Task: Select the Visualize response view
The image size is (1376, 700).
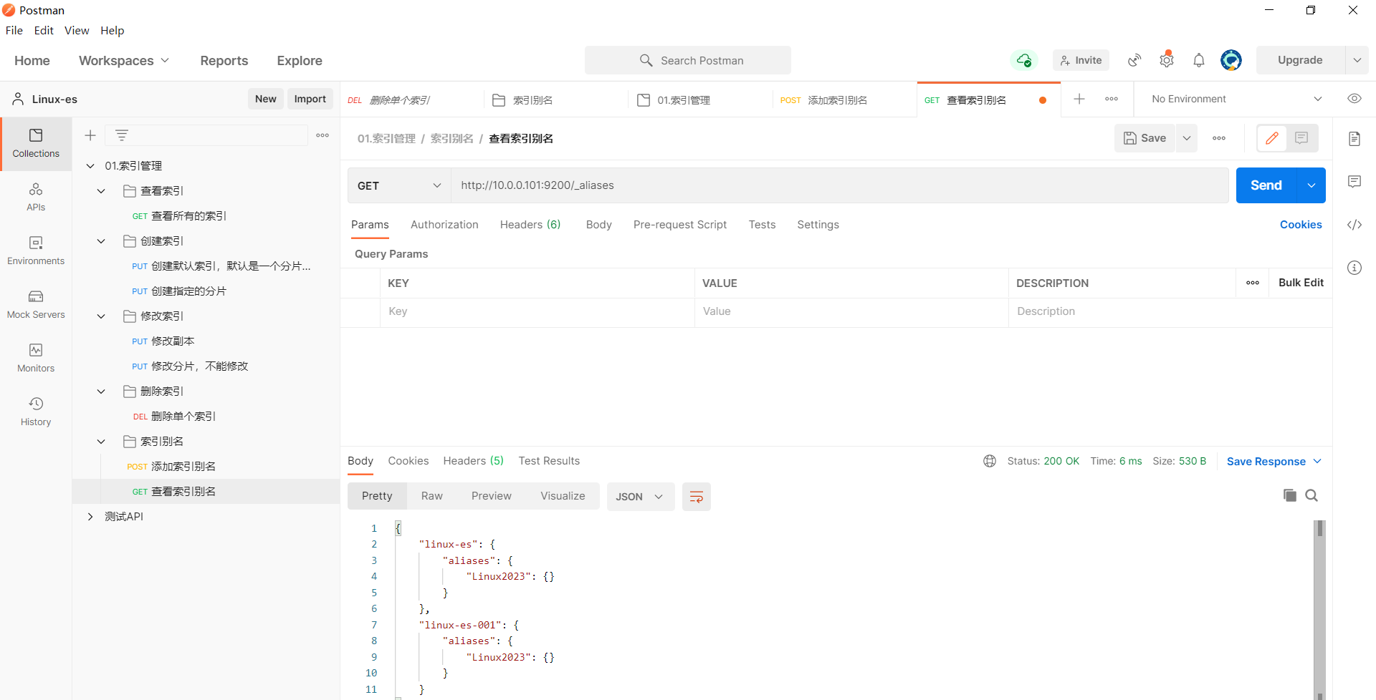Action: [563, 496]
